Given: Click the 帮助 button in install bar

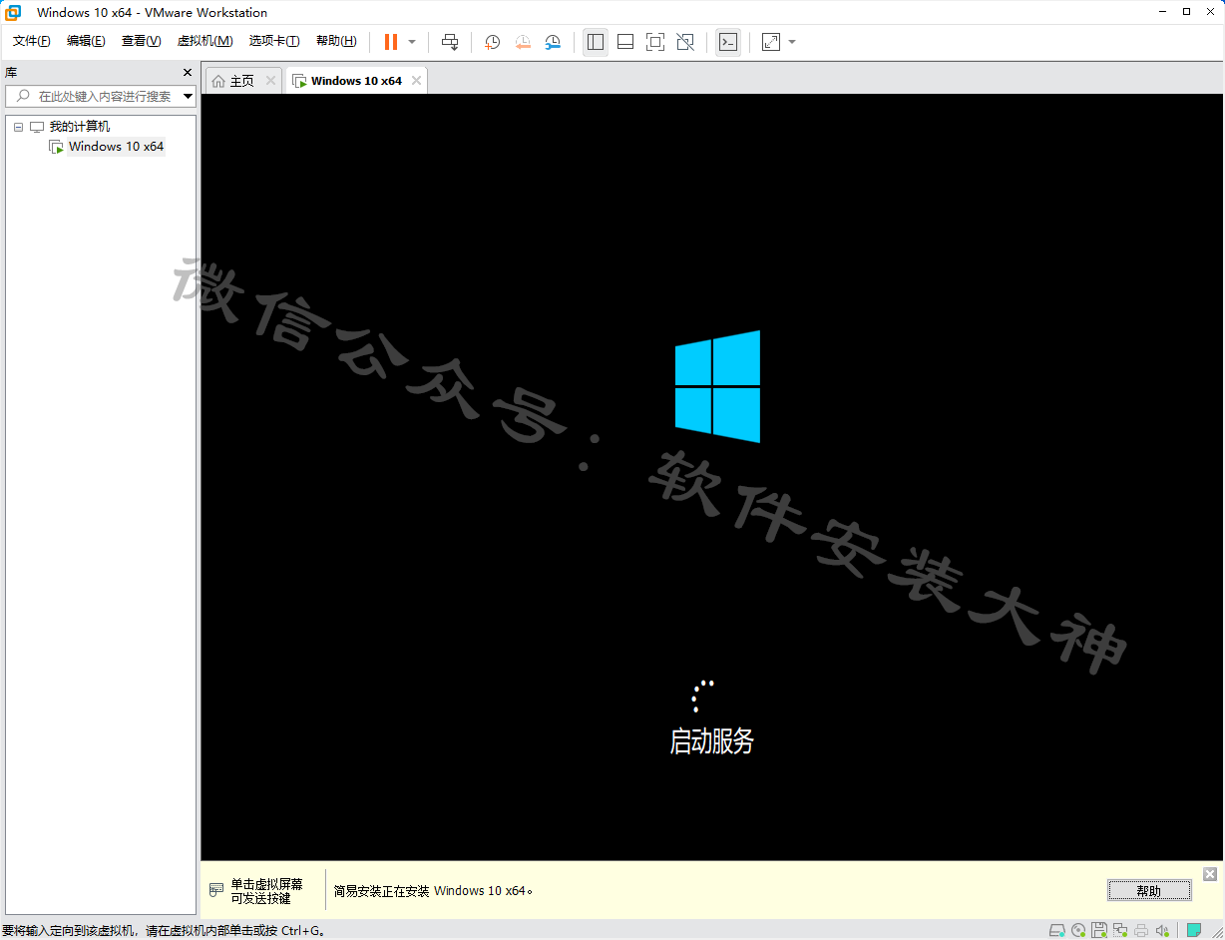Looking at the screenshot, I should coord(1149,891).
